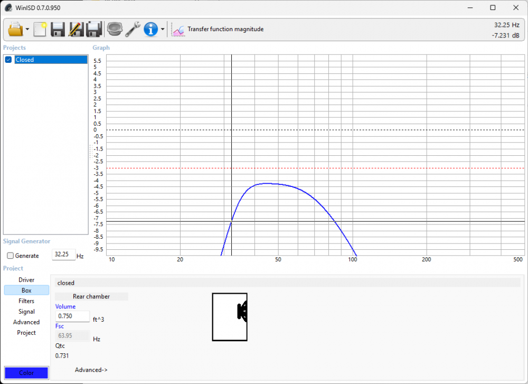The height and width of the screenshot is (384, 528).
Task: Click the save-as icon with pencil
Action: click(76, 29)
